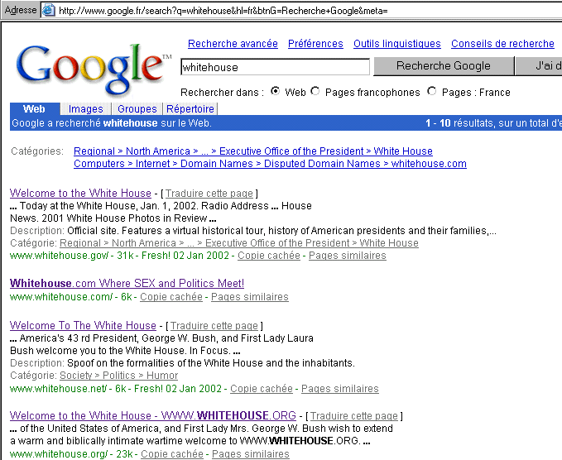Open the Whitehouse.com Where SEX and Politics Meet result

click(x=127, y=284)
